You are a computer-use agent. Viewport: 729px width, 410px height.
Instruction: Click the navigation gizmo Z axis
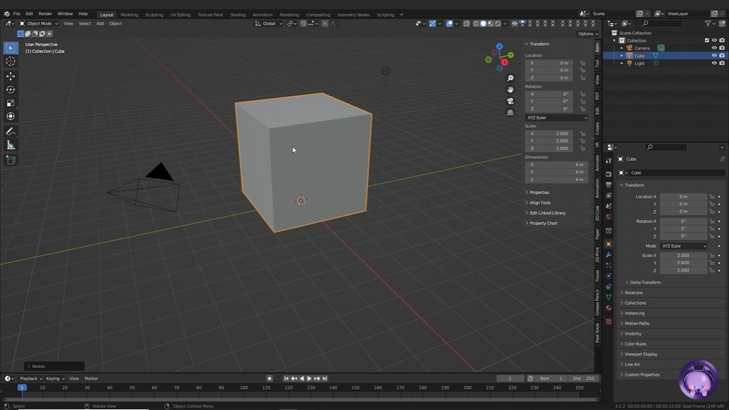[499, 47]
